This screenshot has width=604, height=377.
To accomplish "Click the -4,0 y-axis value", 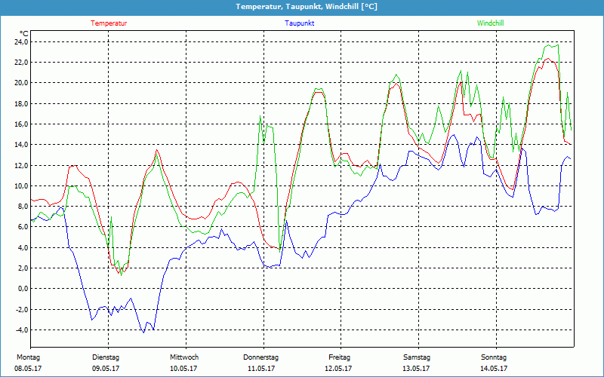I will point(22,329).
